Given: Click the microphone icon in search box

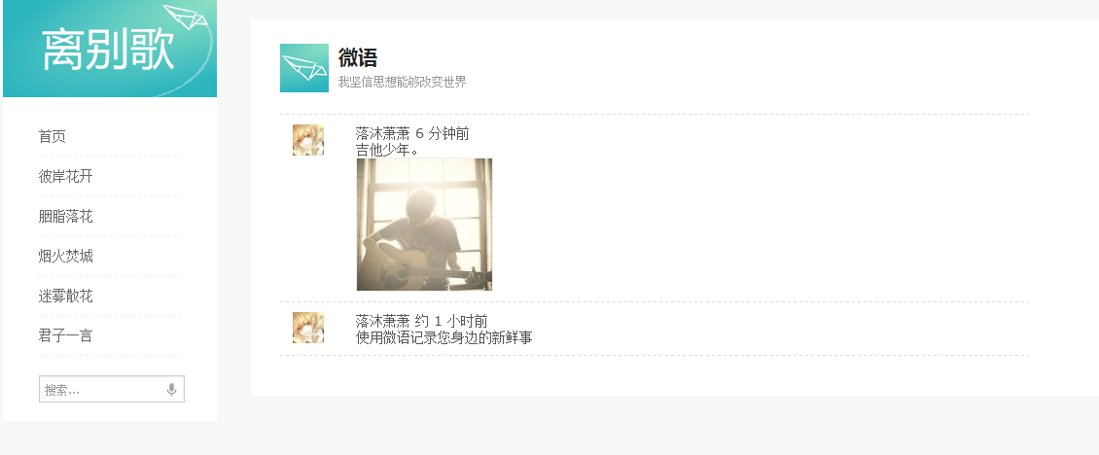Looking at the screenshot, I should 172,390.
